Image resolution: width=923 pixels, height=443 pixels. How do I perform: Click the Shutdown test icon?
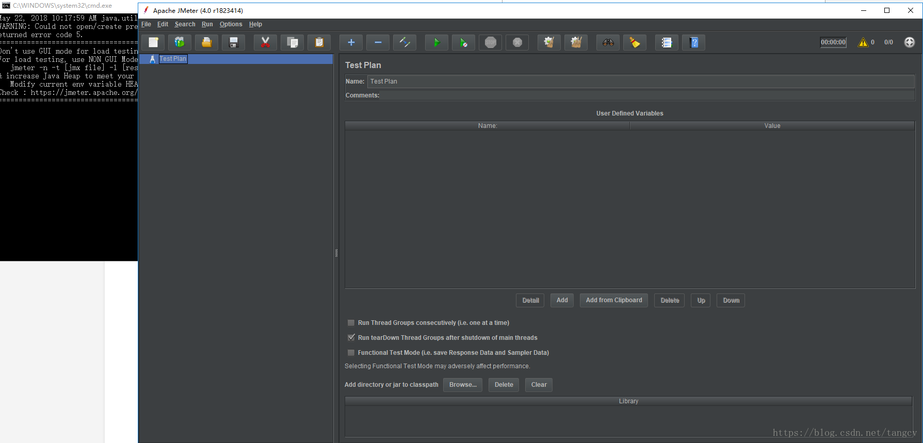click(x=517, y=42)
